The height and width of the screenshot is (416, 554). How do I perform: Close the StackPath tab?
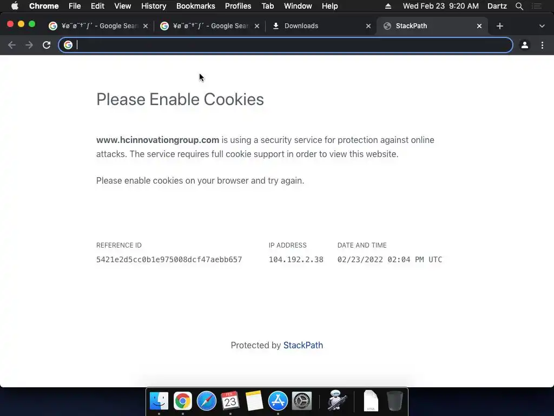coord(479,26)
